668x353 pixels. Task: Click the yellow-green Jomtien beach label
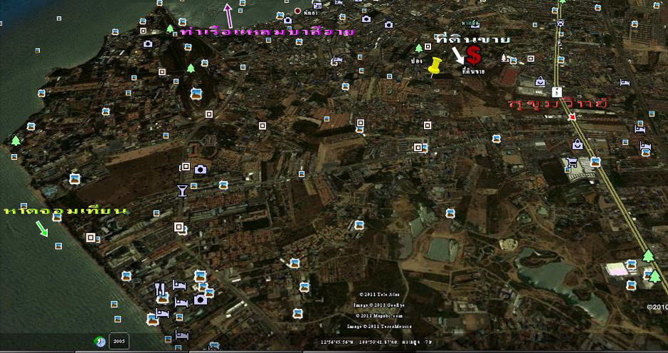coord(65,211)
